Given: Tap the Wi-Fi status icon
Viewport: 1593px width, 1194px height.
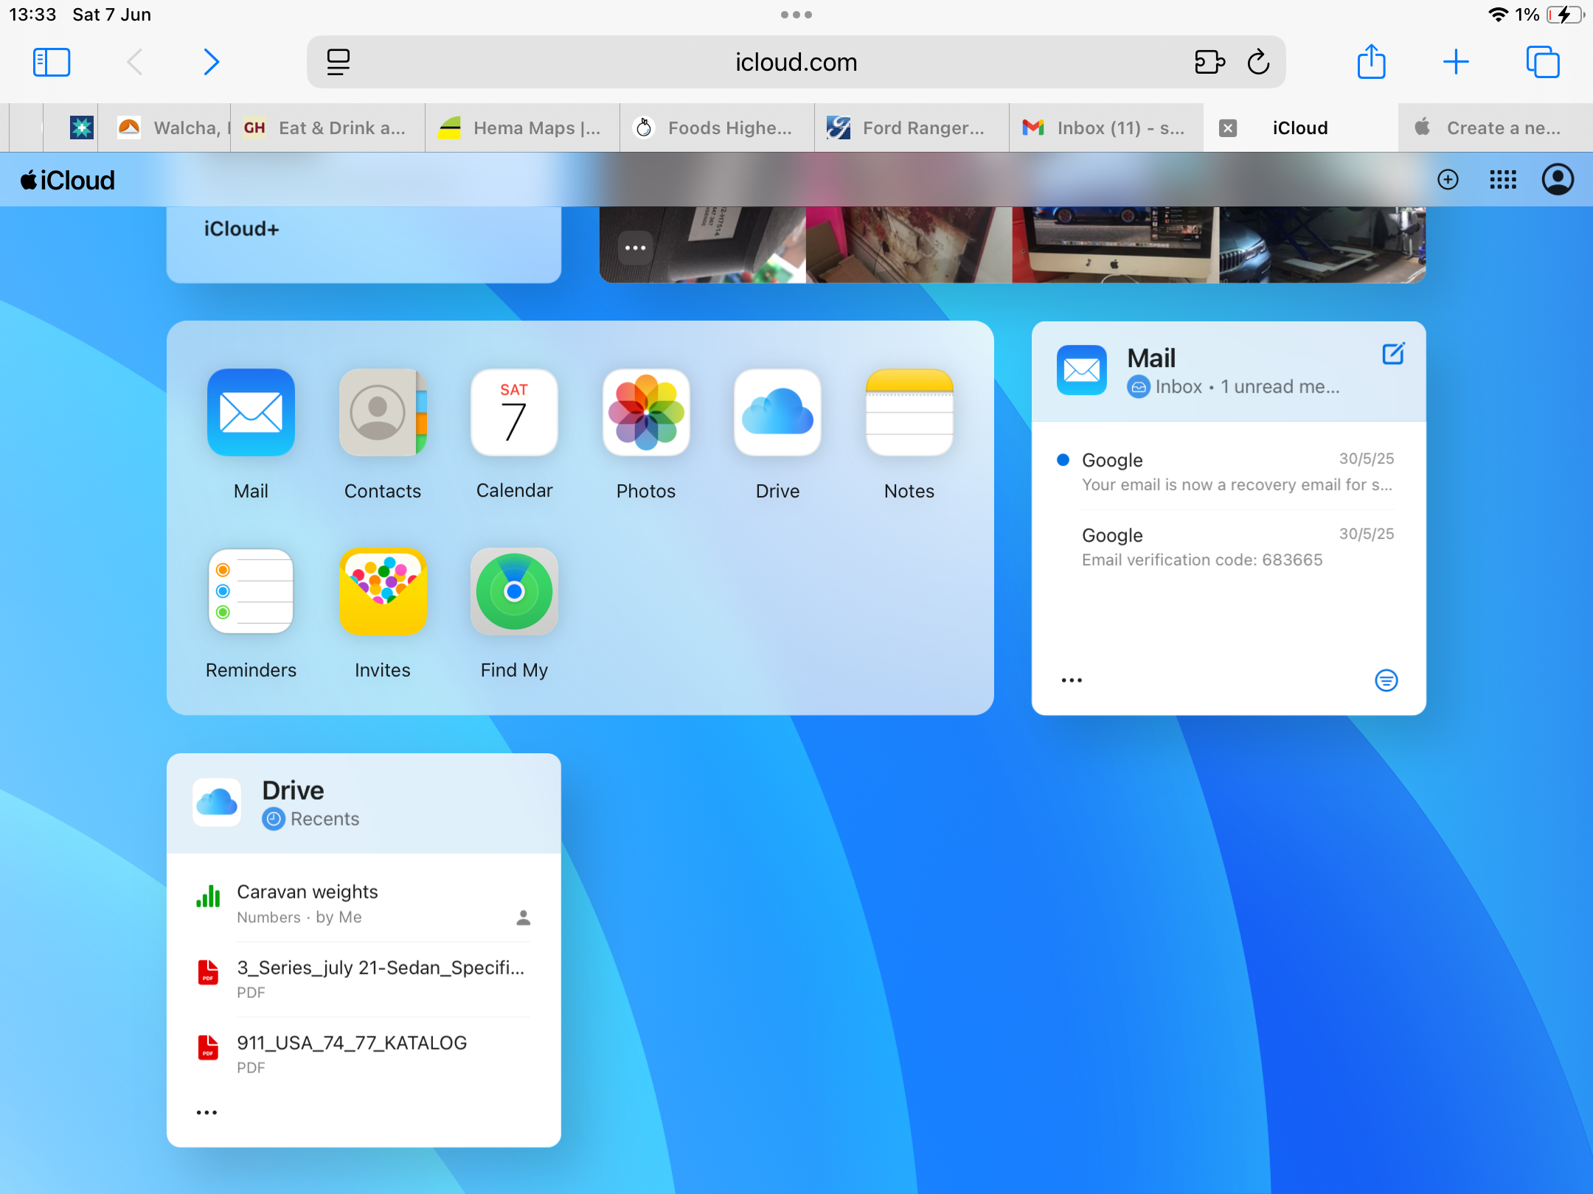Looking at the screenshot, I should 1497,15.
